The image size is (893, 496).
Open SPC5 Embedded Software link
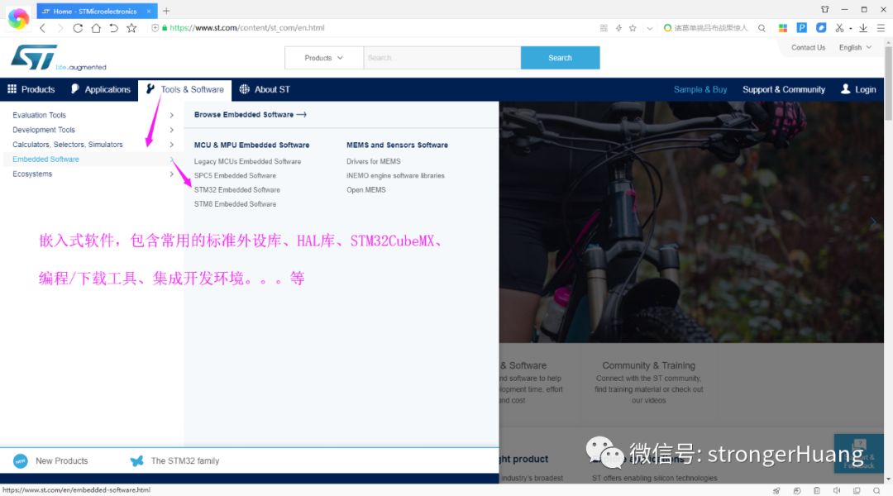(x=235, y=176)
